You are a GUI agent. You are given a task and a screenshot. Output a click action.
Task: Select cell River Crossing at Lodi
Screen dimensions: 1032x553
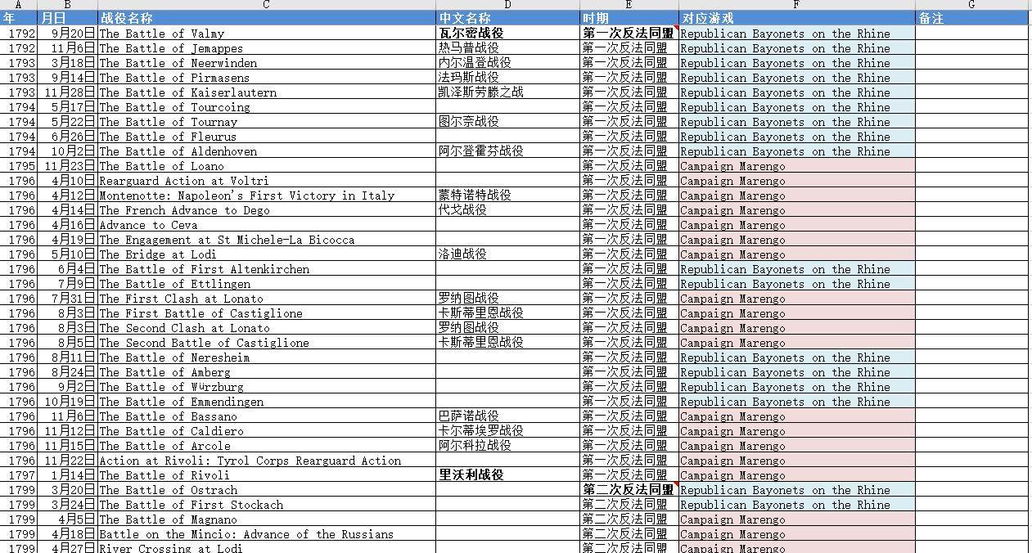coord(266,547)
